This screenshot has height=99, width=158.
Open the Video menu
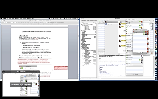pos(21,19)
